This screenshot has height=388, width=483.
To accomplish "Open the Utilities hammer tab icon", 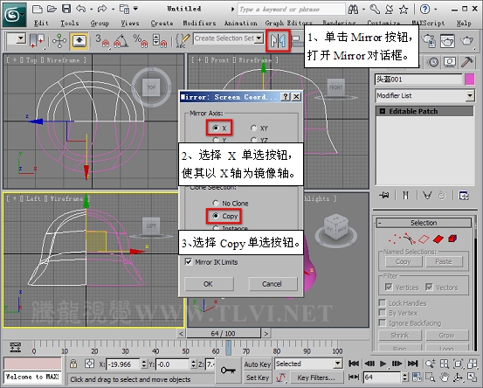I will point(466,62).
